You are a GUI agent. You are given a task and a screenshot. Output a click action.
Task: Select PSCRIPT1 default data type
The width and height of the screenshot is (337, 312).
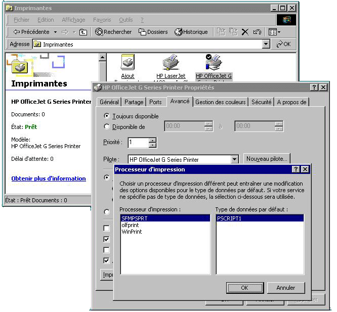pos(260,218)
